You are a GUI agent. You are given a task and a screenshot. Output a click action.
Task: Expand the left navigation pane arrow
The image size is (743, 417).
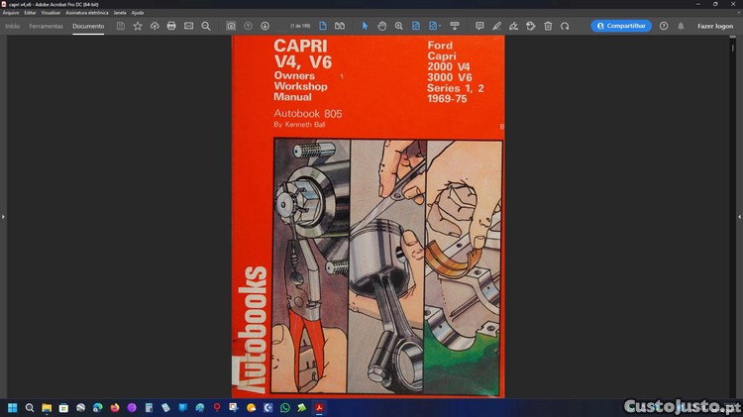(x=3, y=216)
